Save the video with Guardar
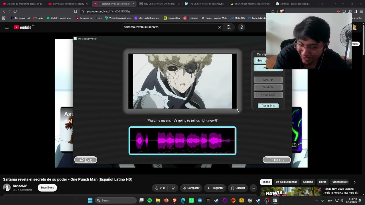This screenshot has height=205, width=365. point(238,188)
